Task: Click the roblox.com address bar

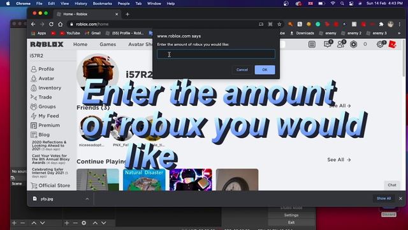Action: click(164, 24)
